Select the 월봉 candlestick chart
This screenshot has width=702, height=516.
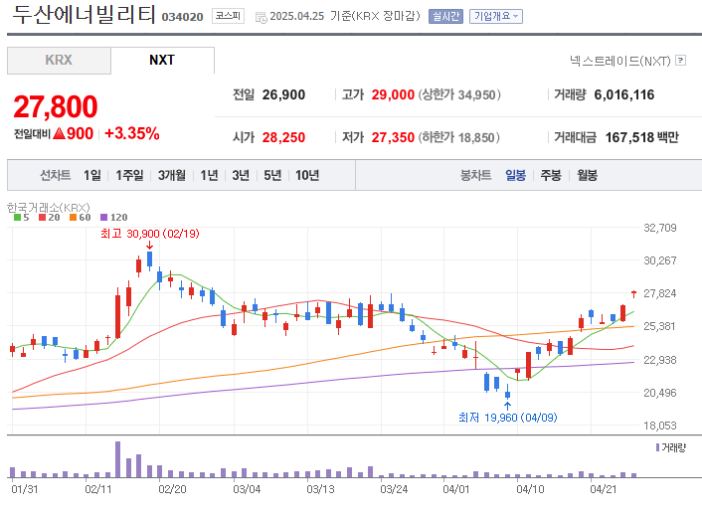[587, 175]
